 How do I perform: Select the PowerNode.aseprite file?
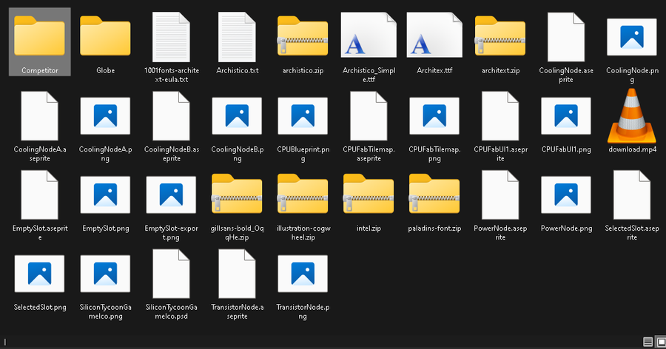pos(500,204)
